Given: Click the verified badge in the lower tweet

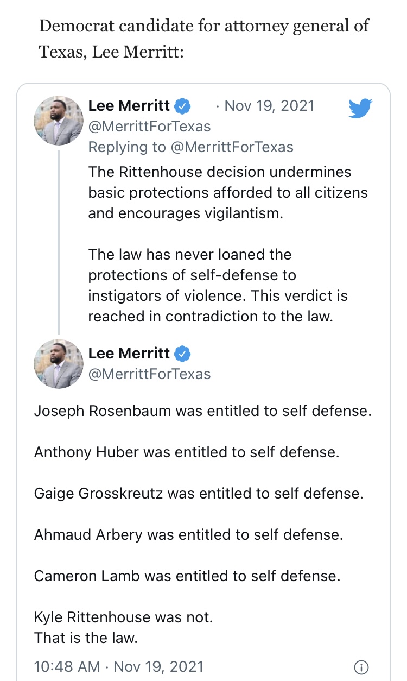Looking at the screenshot, I should pyautogui.click(x=184, y=354).
